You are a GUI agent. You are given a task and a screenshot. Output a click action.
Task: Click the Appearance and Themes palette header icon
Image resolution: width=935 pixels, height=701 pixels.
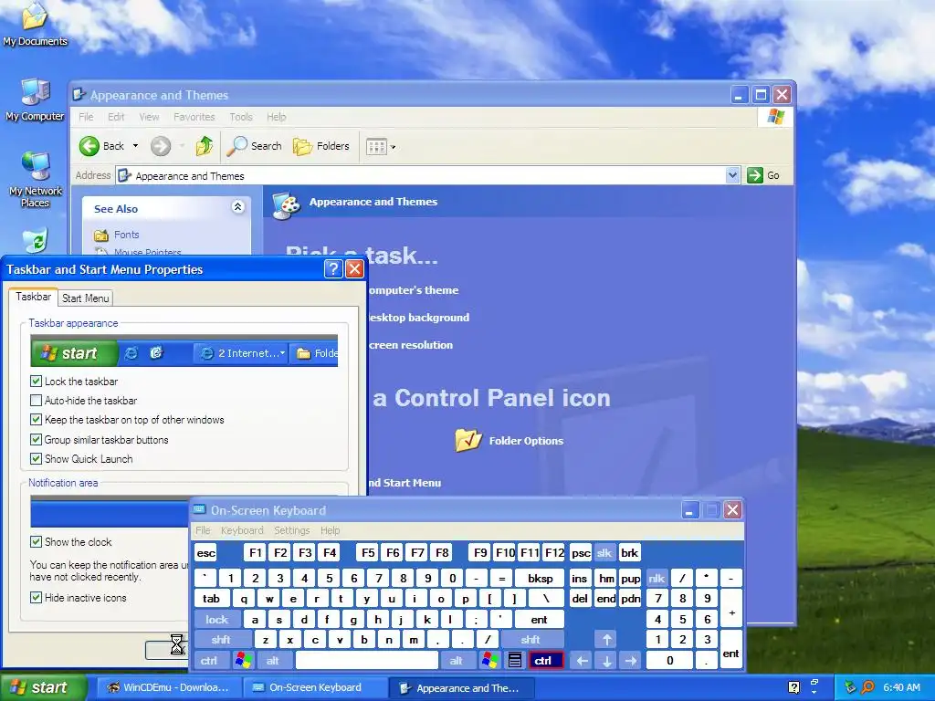pyautogui.click(x=286, y=204)
